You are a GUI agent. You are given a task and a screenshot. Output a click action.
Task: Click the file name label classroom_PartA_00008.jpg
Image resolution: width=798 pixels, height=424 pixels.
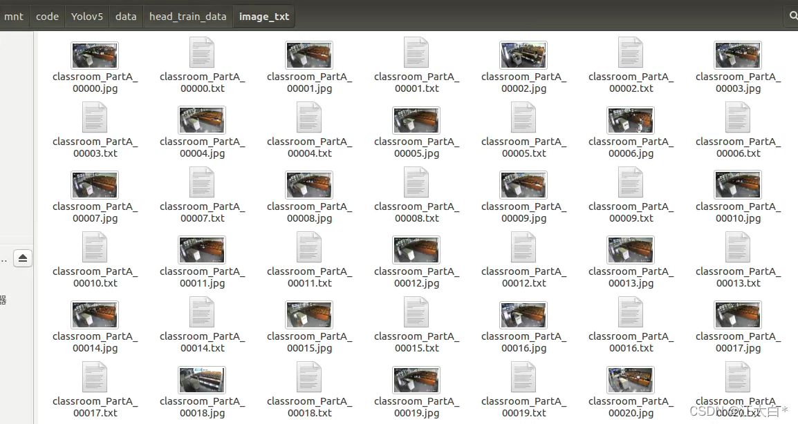[x=309, y=213]
